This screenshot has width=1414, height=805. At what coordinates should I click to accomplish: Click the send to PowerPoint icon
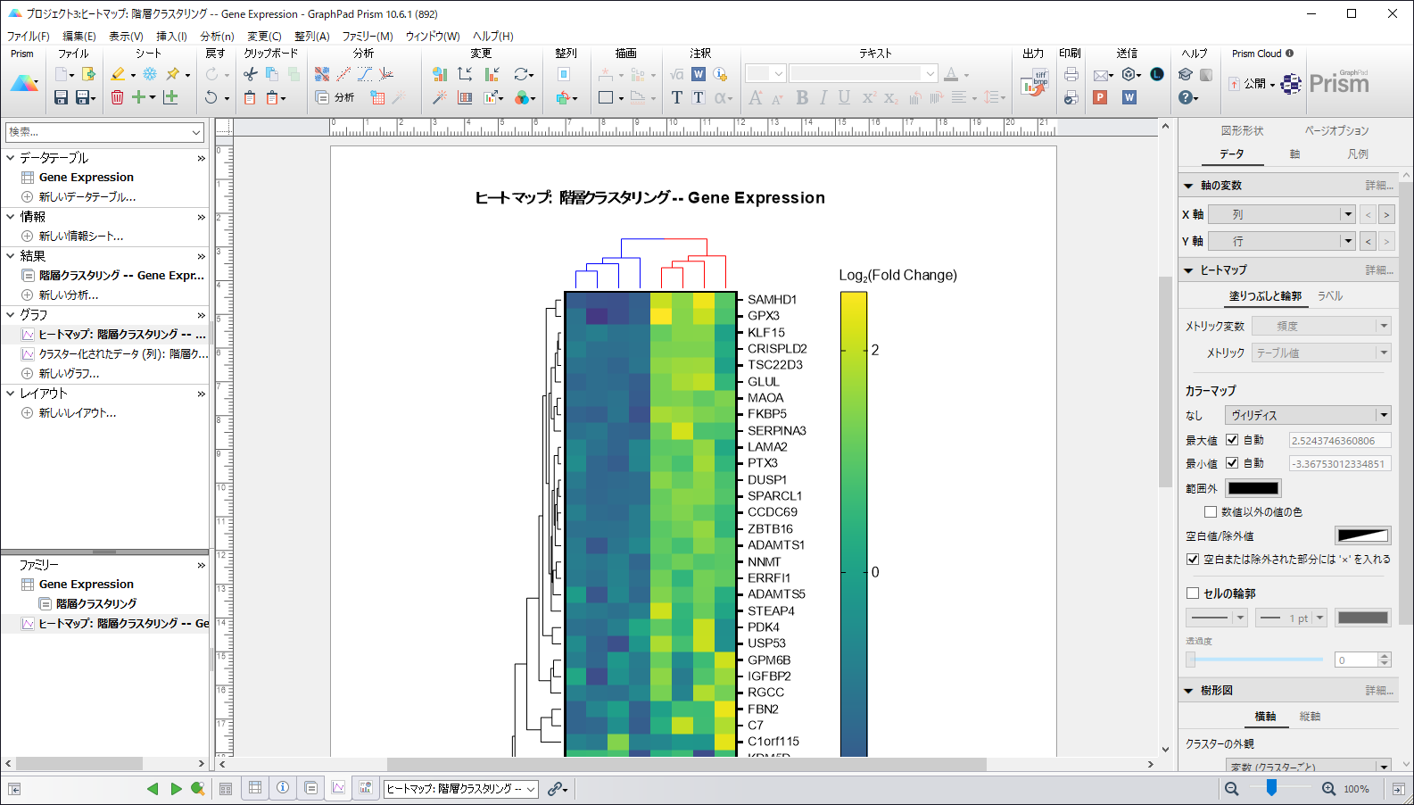pyautogui.click(x=1100, y=97)
